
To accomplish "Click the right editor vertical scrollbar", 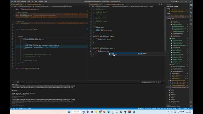I will [165, 29].
